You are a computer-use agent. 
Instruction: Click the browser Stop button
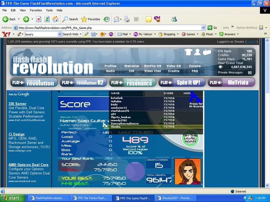pyautogui.click(x=39, y=19)
